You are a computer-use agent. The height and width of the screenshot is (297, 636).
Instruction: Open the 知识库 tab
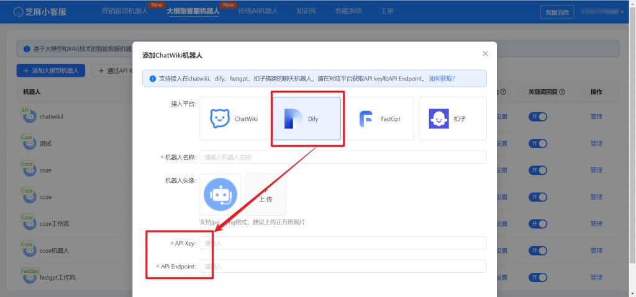pos(306,11)
